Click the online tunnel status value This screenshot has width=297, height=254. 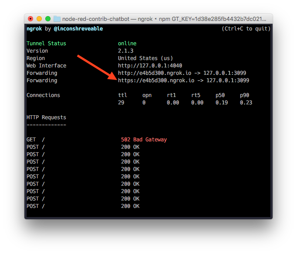tap(127, 43)
